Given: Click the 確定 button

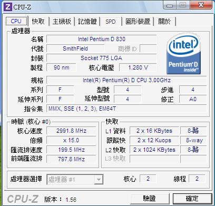Looking at the screenshot, I should (x=192, y=199).
